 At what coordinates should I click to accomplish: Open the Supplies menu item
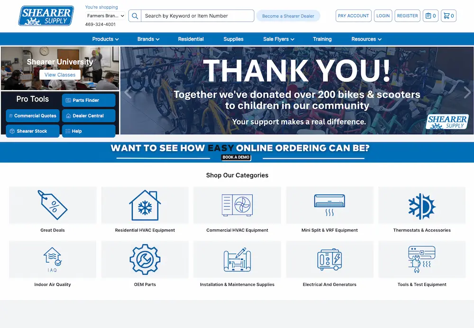(x=233, y=39)
